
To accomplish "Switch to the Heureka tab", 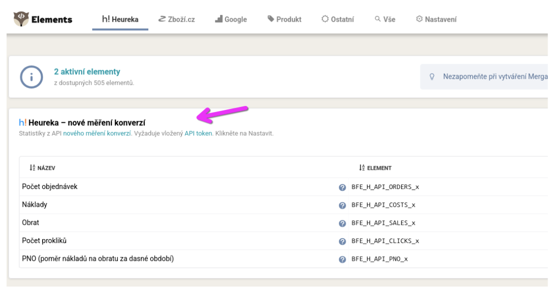I will click(x=120, y=20).
